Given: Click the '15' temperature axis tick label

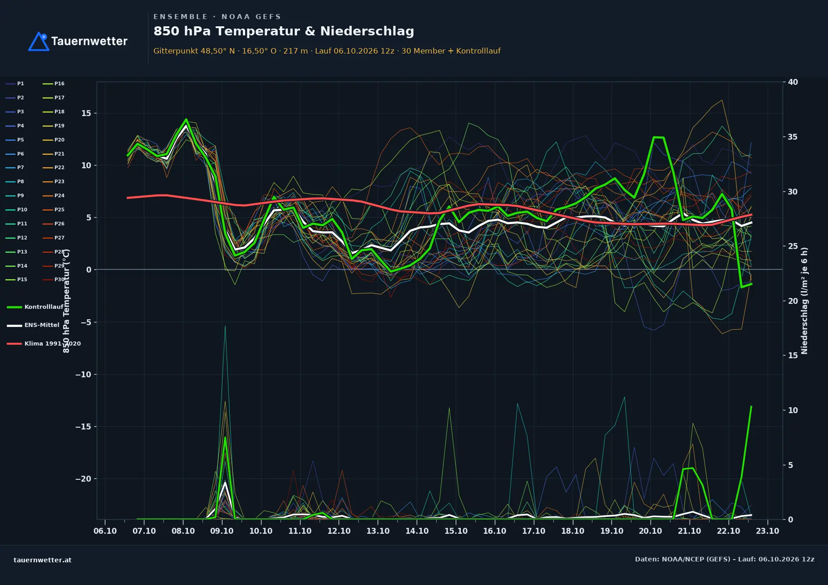Looking at the screenshot, I should click(x=86, y=113).
